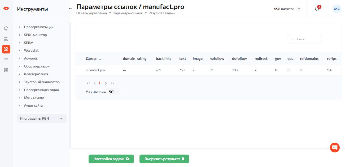Click refips value 156
The width and height of the screenshot is (345, 167).
pos(329,70)
